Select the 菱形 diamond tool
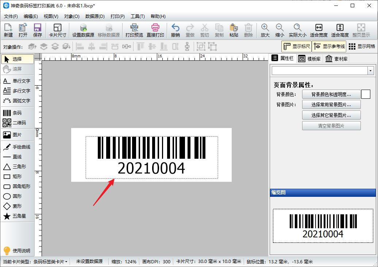This screenshot has width=378, height=267. [18, 206]
